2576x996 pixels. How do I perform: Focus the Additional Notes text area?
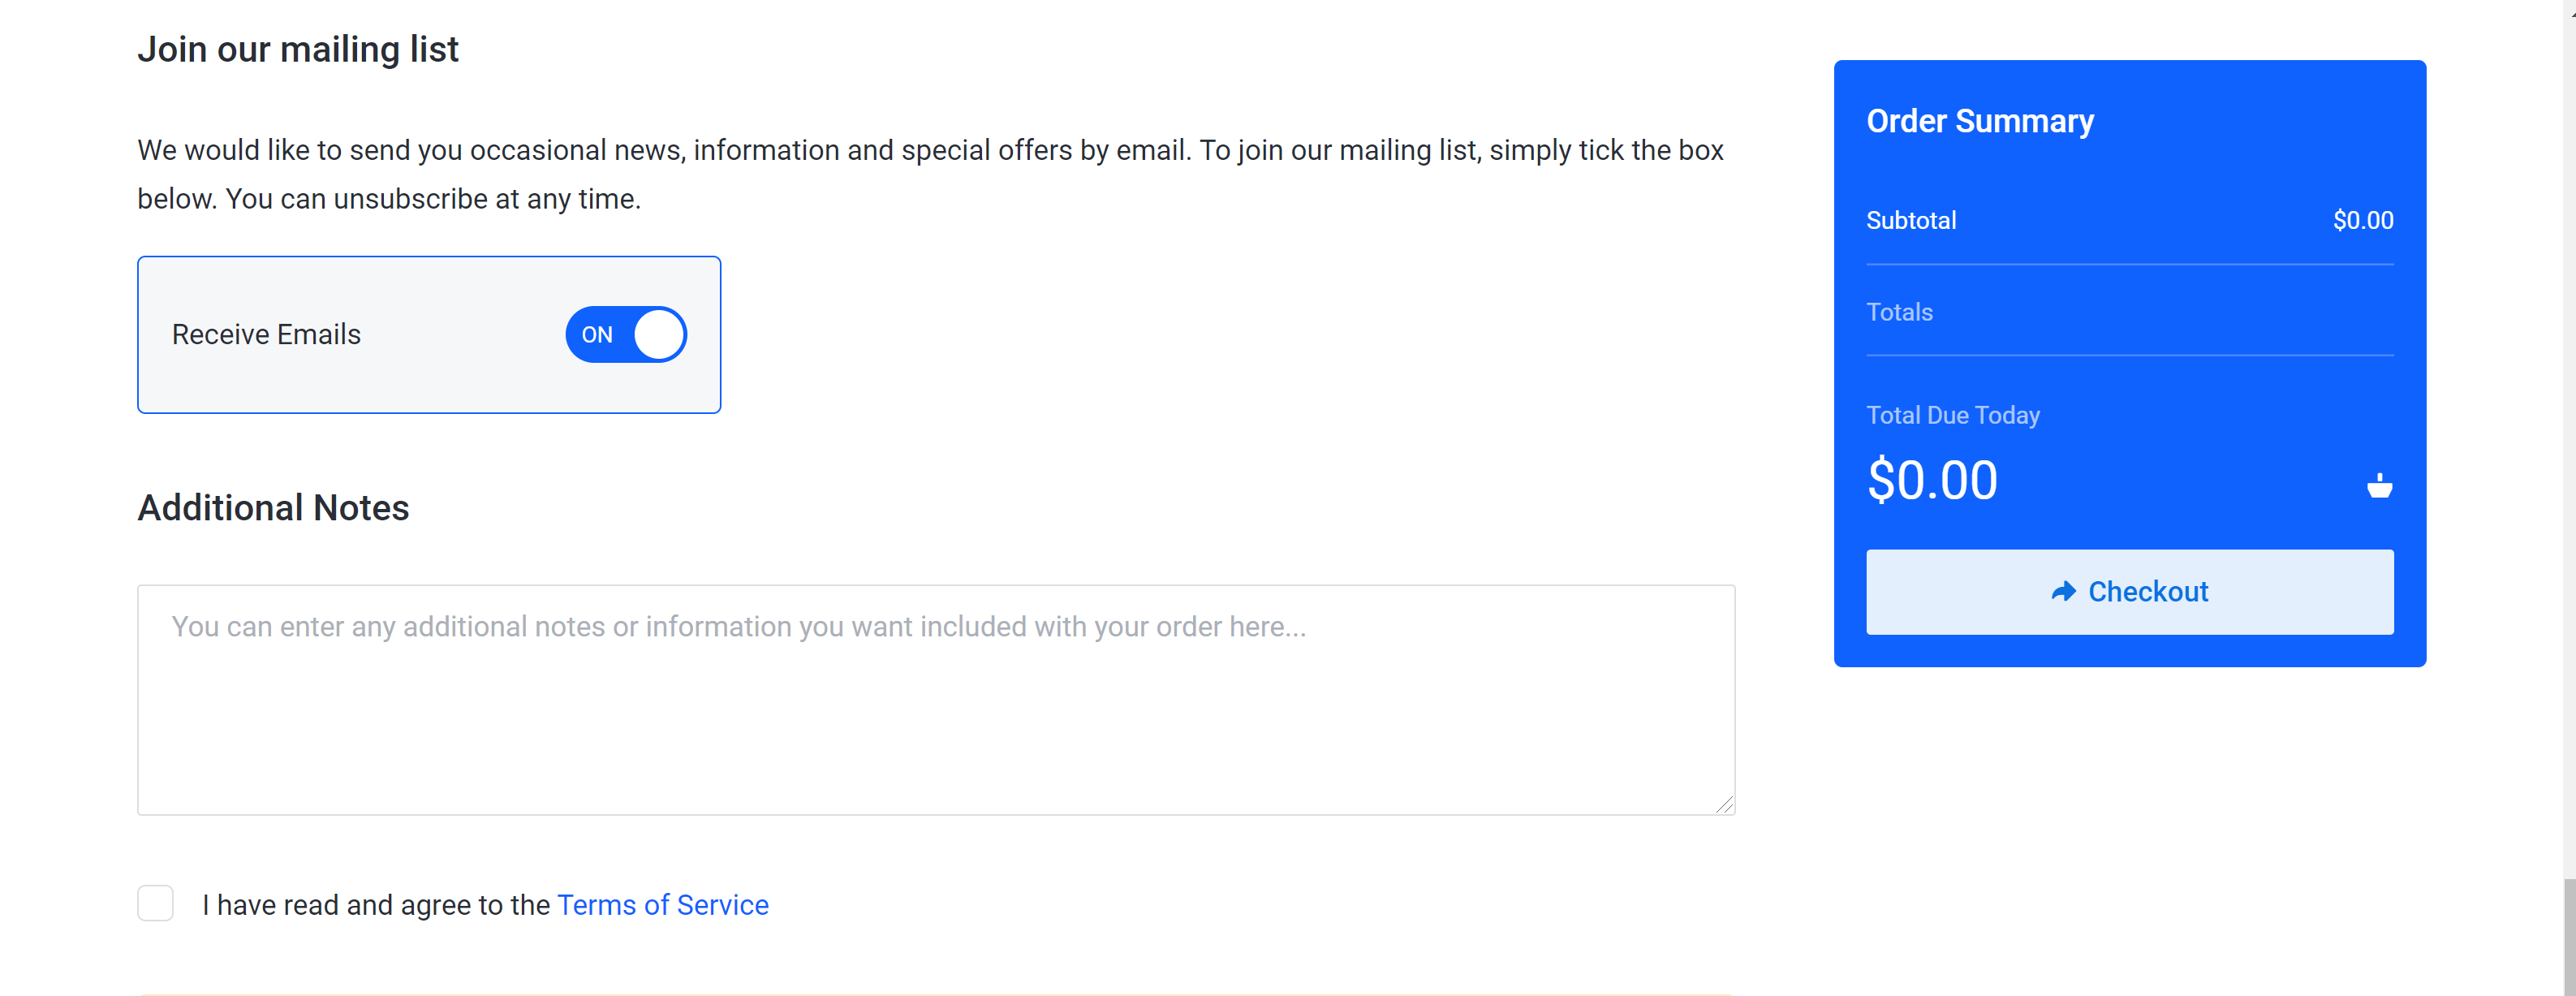[x=936, y=700]
